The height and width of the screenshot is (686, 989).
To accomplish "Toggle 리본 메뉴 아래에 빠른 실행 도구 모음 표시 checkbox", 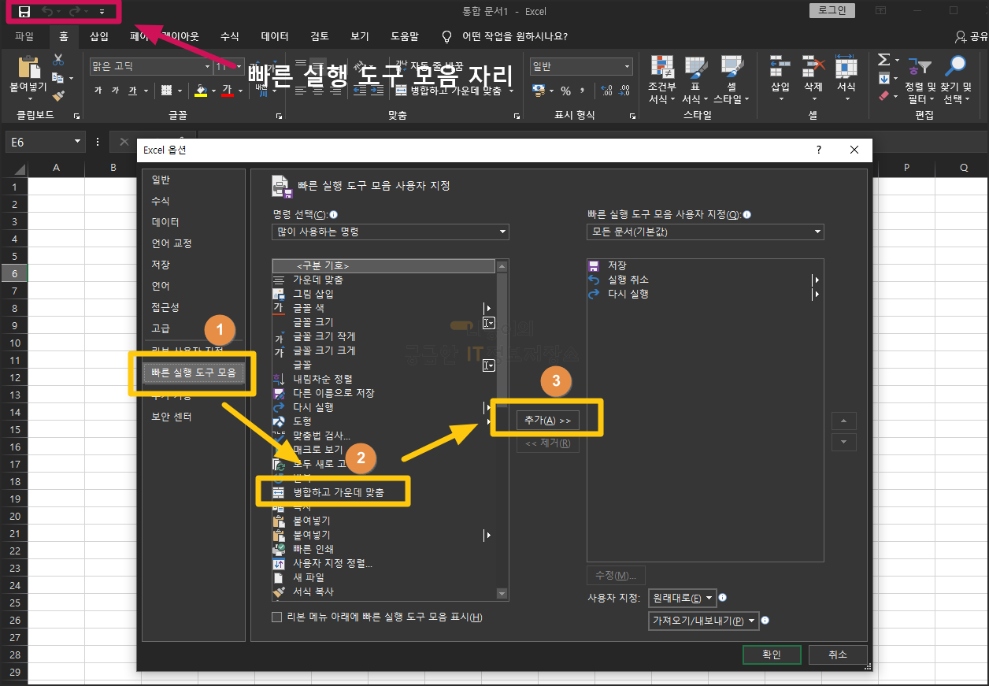I will (276, 617).
